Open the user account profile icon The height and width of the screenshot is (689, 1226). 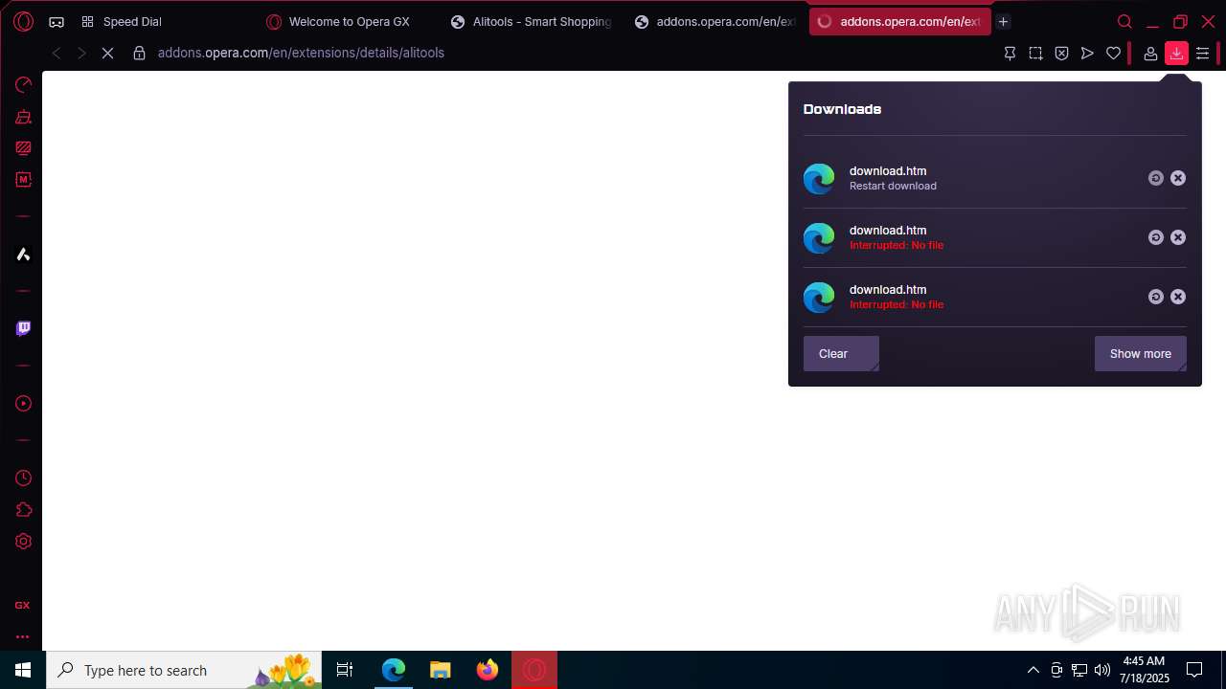1150,54
